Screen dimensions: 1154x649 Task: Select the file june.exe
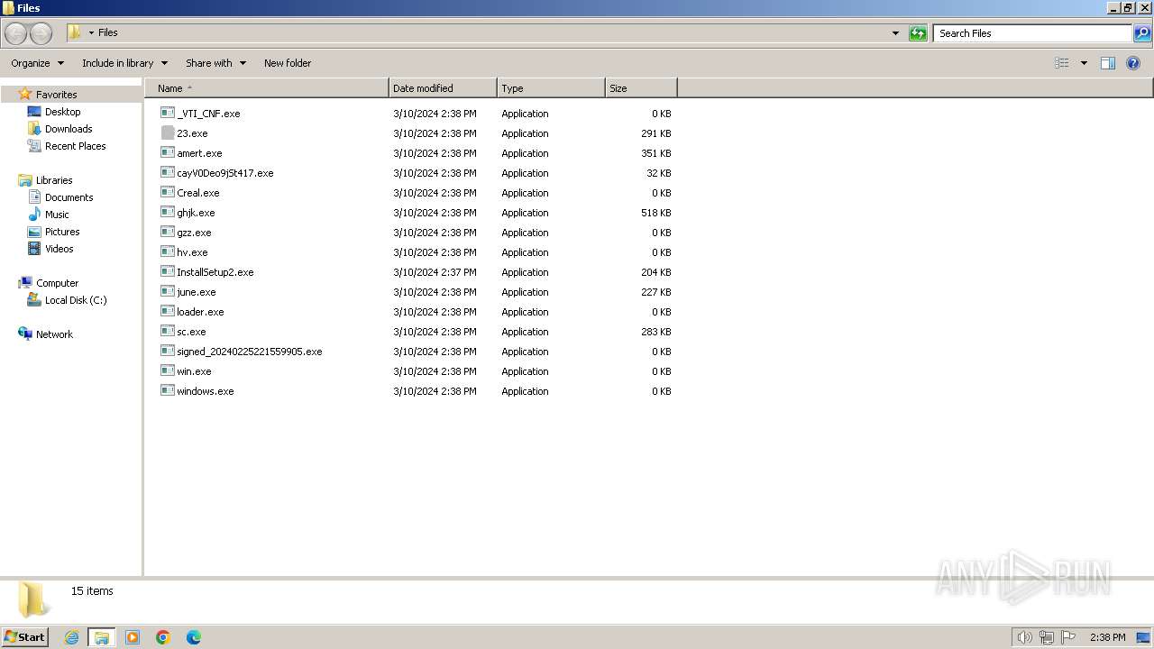pyautogui.click(x=197, y=292)
